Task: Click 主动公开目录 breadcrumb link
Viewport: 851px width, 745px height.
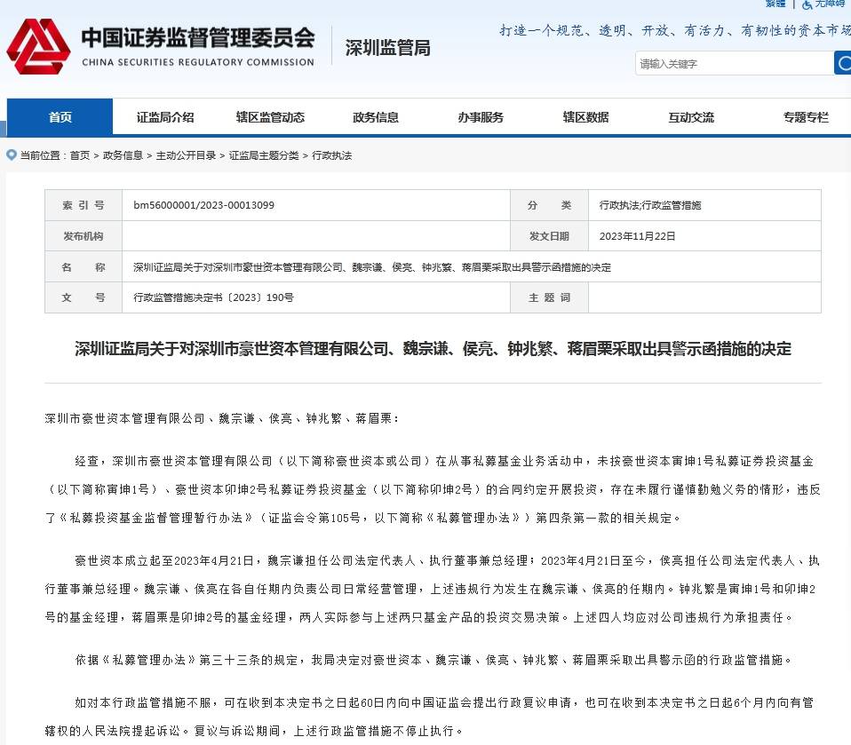Action: [x=186, y=155]
